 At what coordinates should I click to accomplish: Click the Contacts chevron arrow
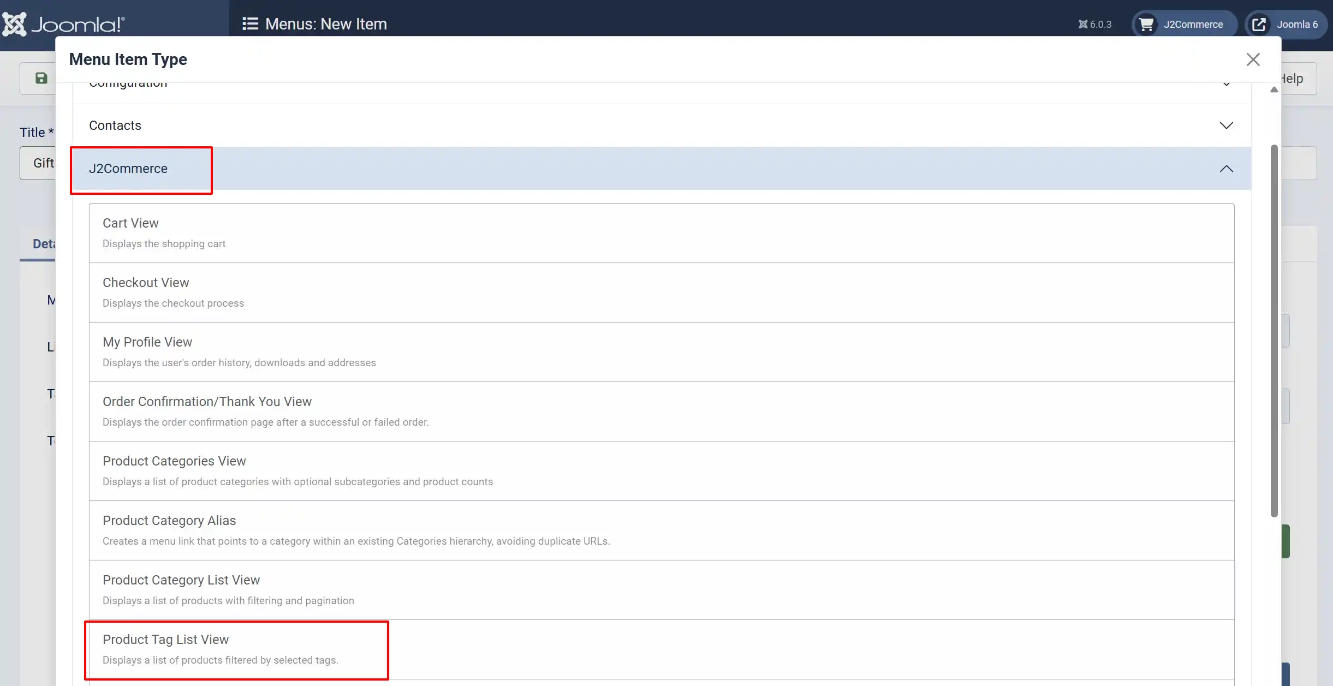[1226, 126]
